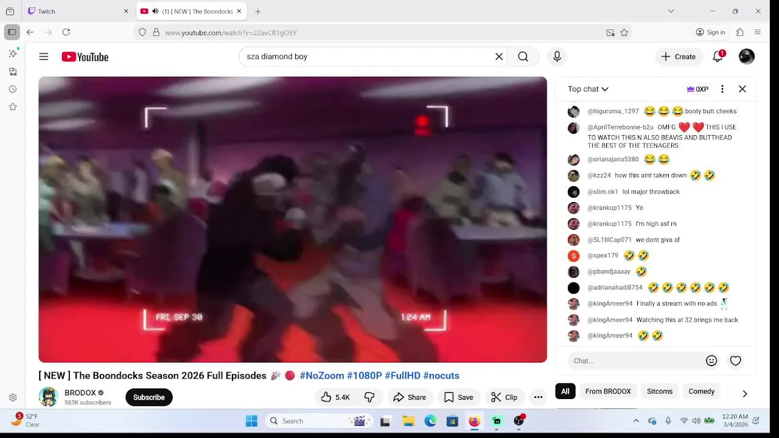Open sidebar settings gear
The image size is (779, 438).
pos(13,397)
